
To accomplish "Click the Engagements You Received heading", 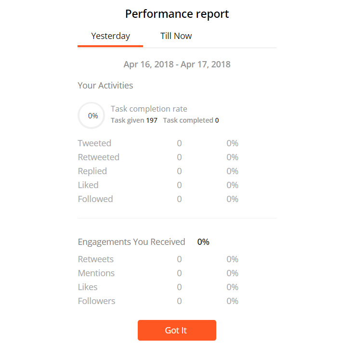I will (131, 242).
